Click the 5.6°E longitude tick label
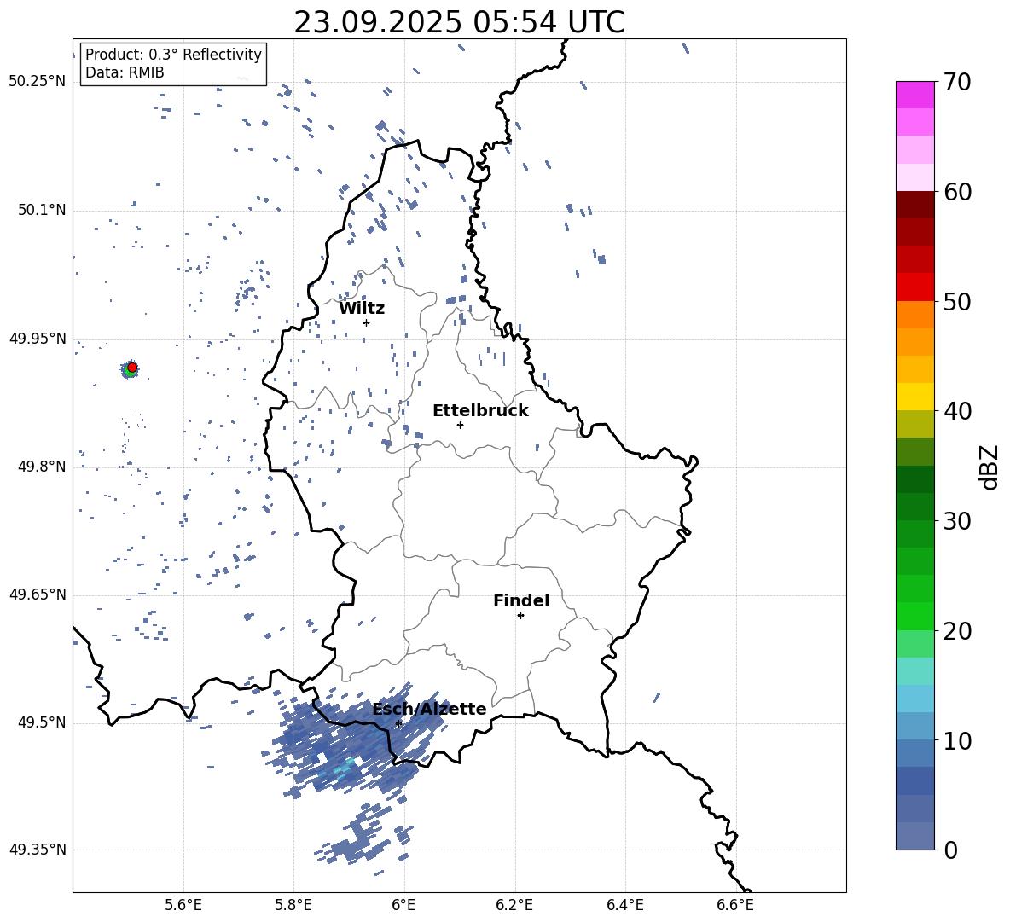 183,905
